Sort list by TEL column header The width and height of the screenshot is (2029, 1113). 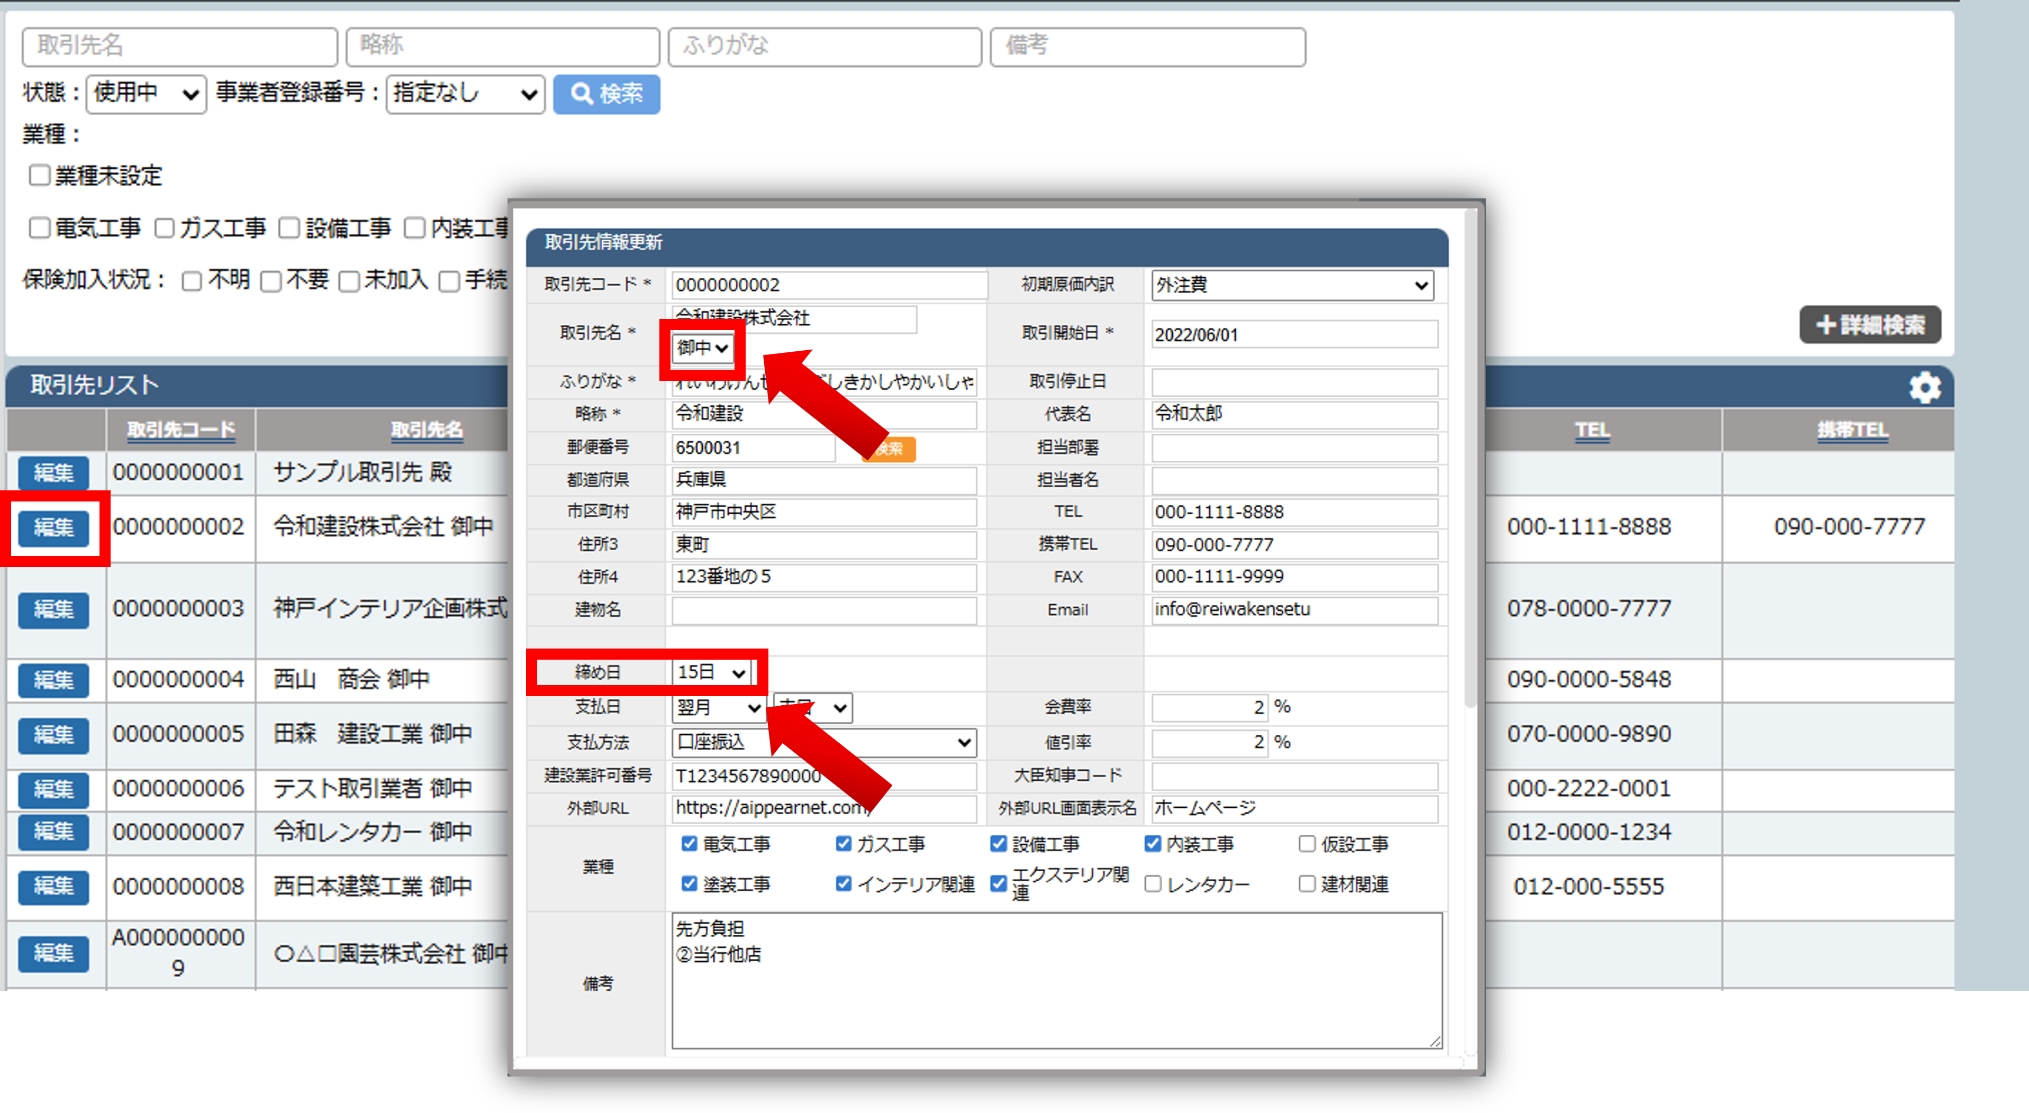click(x=1592, y=430)
